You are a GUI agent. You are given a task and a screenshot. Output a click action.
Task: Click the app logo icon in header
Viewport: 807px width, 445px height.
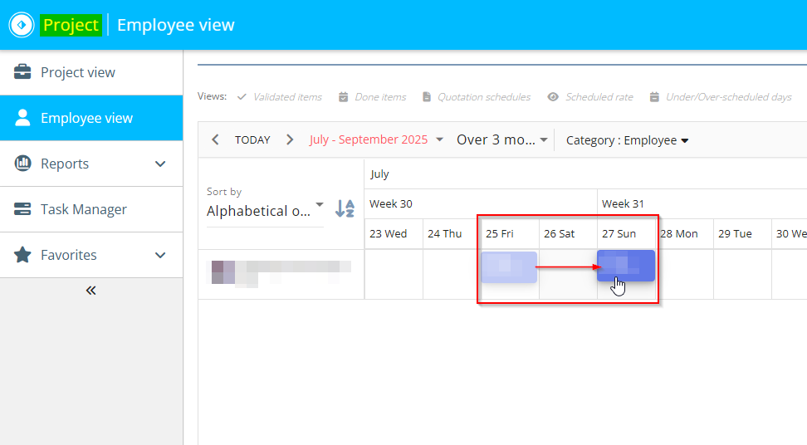(21, 25)
